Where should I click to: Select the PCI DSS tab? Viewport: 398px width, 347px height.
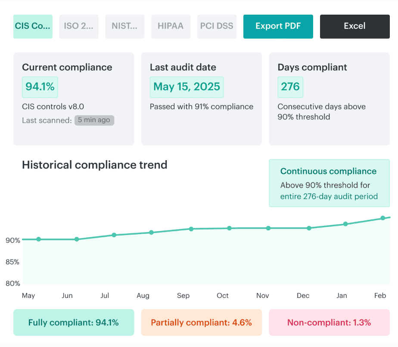(x=217, y=26)
